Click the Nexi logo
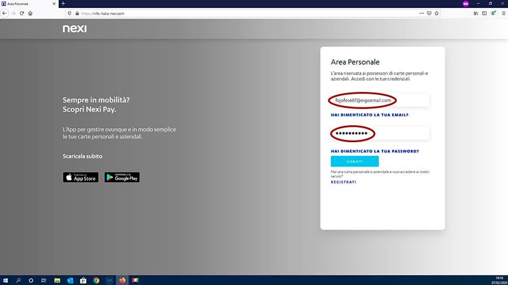The image size is (508, 285). pos(75,28)
